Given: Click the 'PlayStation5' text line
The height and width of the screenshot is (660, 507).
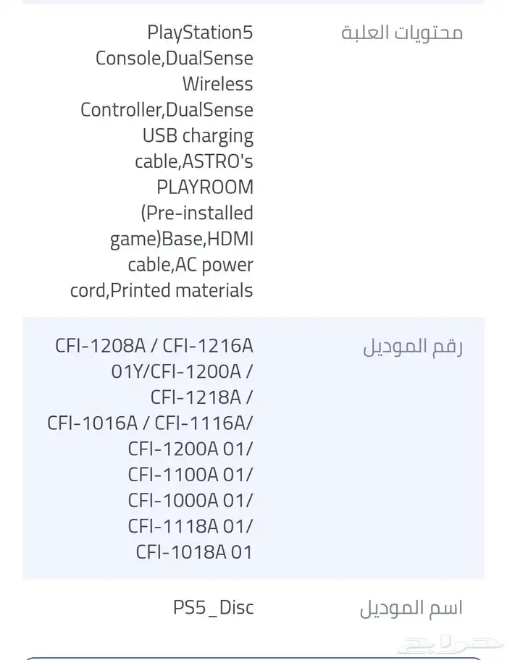Looking at the screenshot, I should click(x=200, y=33).
